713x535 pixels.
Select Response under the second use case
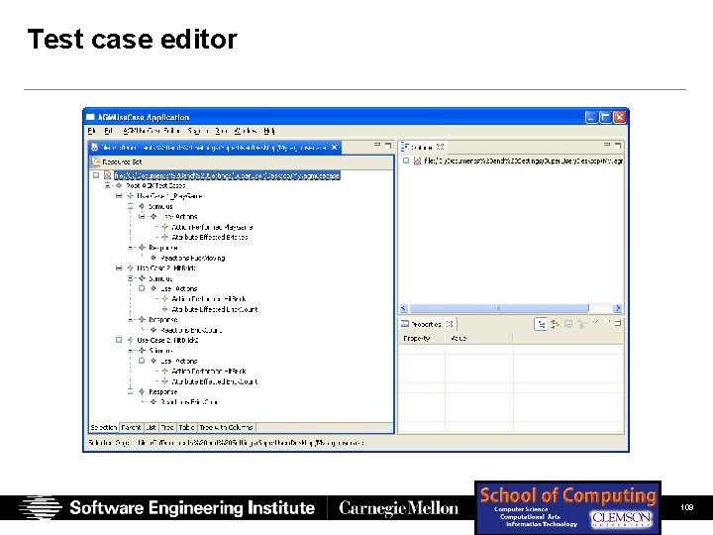pos(162,319)
